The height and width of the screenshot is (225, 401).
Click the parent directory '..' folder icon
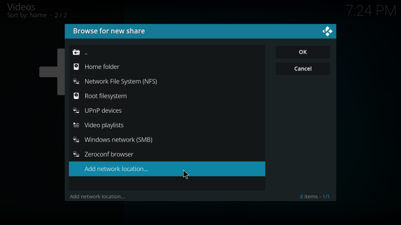tap(76, 52)
